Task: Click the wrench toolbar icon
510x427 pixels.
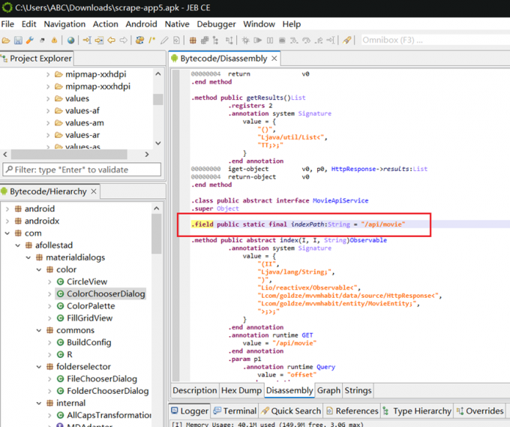Action: (30, 41)
